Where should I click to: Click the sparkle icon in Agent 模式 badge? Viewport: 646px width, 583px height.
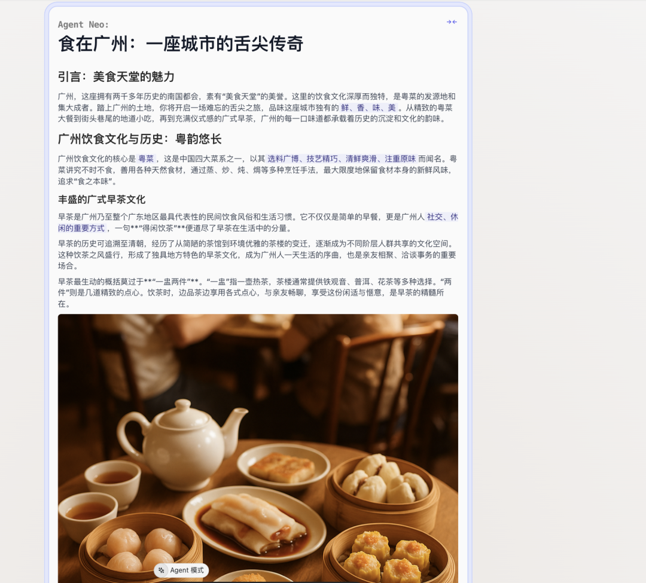[161, 570]
